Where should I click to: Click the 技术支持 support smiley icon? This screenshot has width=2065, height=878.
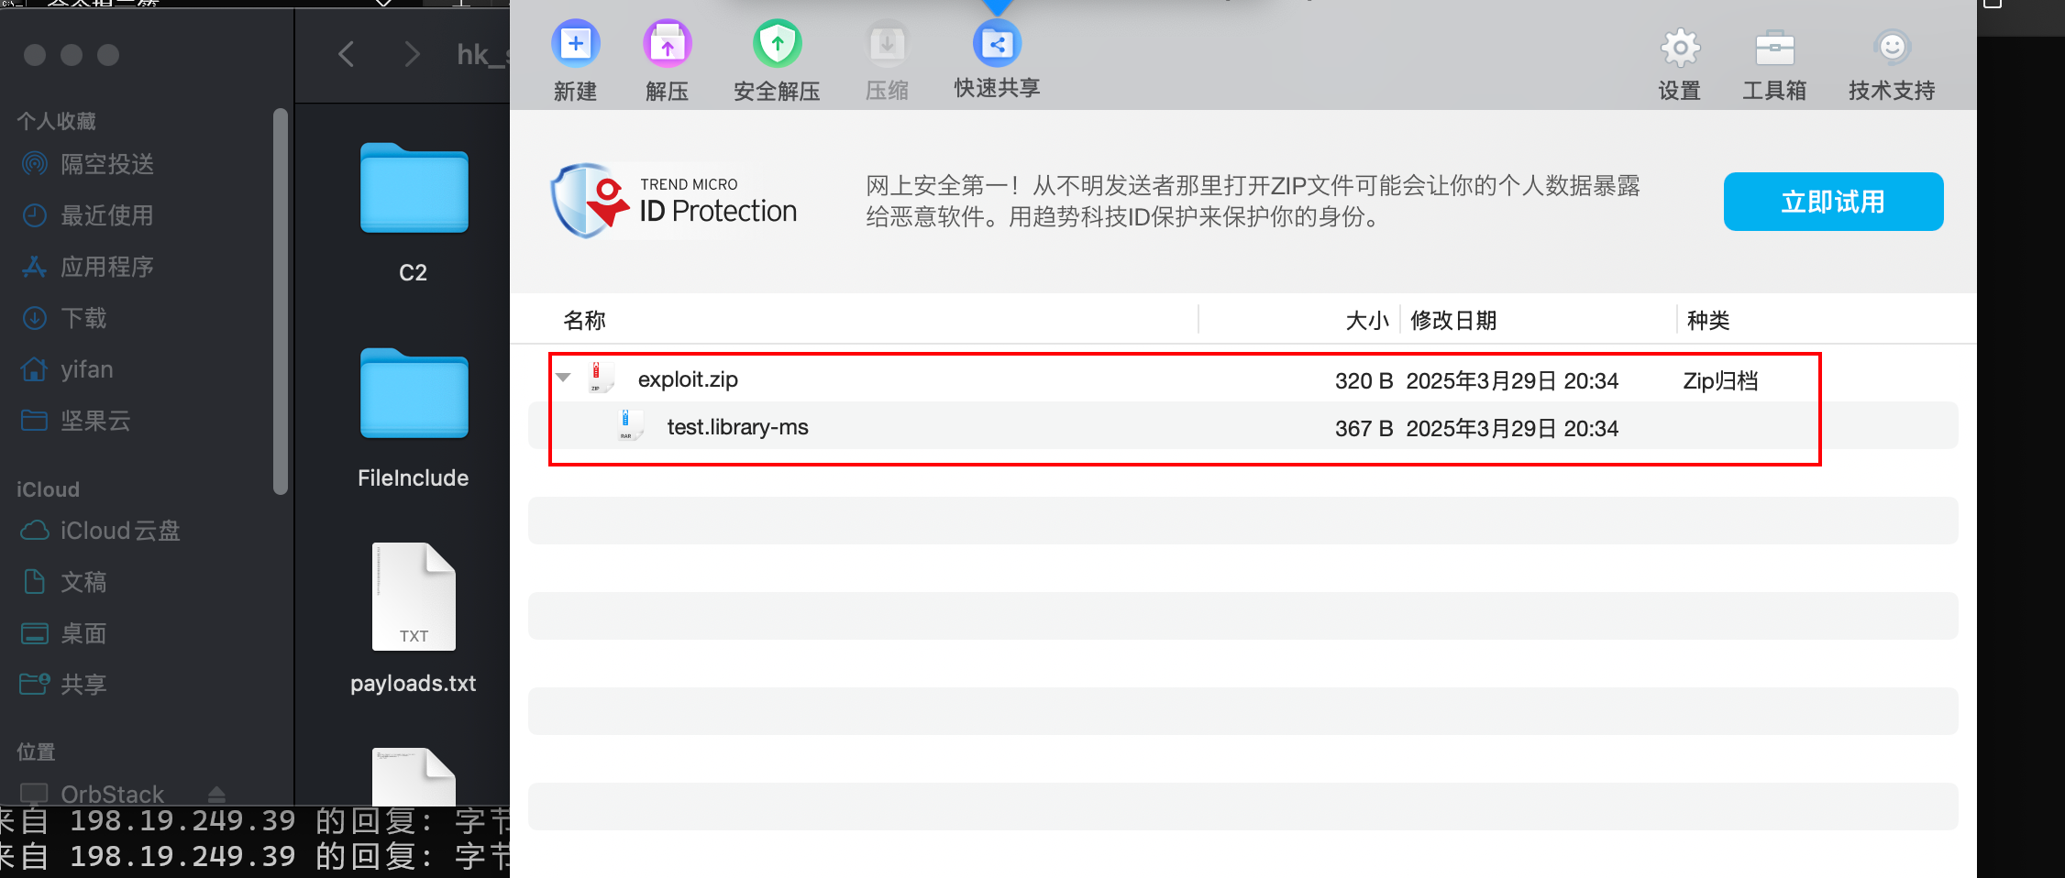[x=1892, y=47]
